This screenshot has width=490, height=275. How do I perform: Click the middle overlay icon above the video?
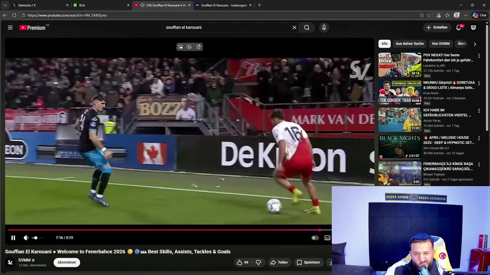tap(189, 47)
